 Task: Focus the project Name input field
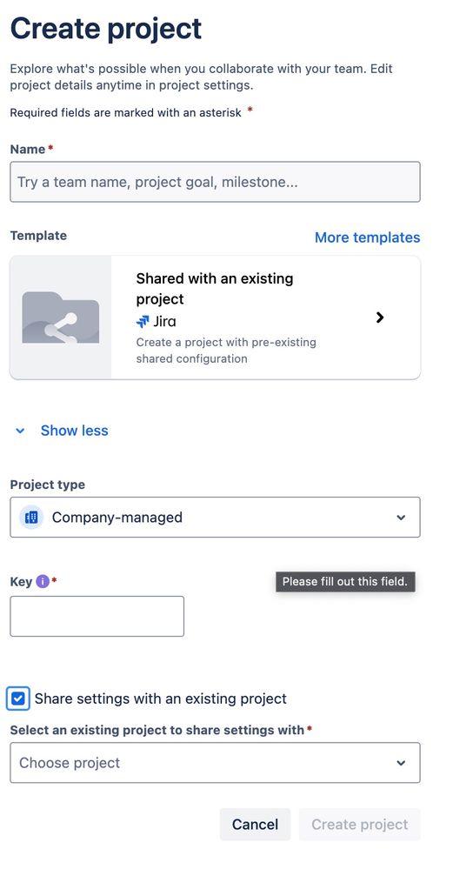point(215,182)
